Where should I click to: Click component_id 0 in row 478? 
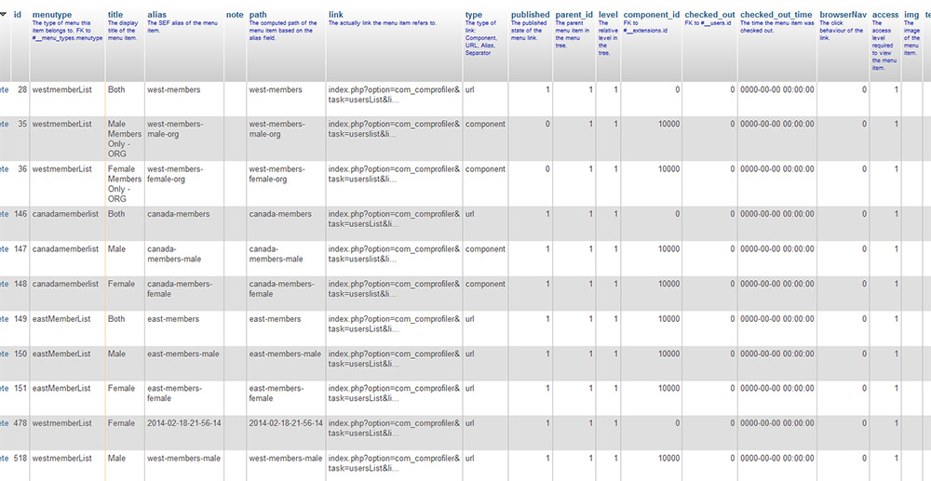[x=678, y=423]
